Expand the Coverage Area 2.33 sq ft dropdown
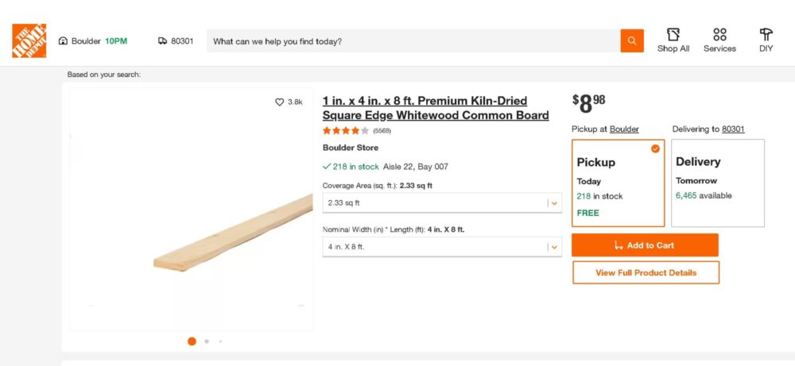Image resolution: width=795 pixels, height=366 pixels. coord(444,203)
